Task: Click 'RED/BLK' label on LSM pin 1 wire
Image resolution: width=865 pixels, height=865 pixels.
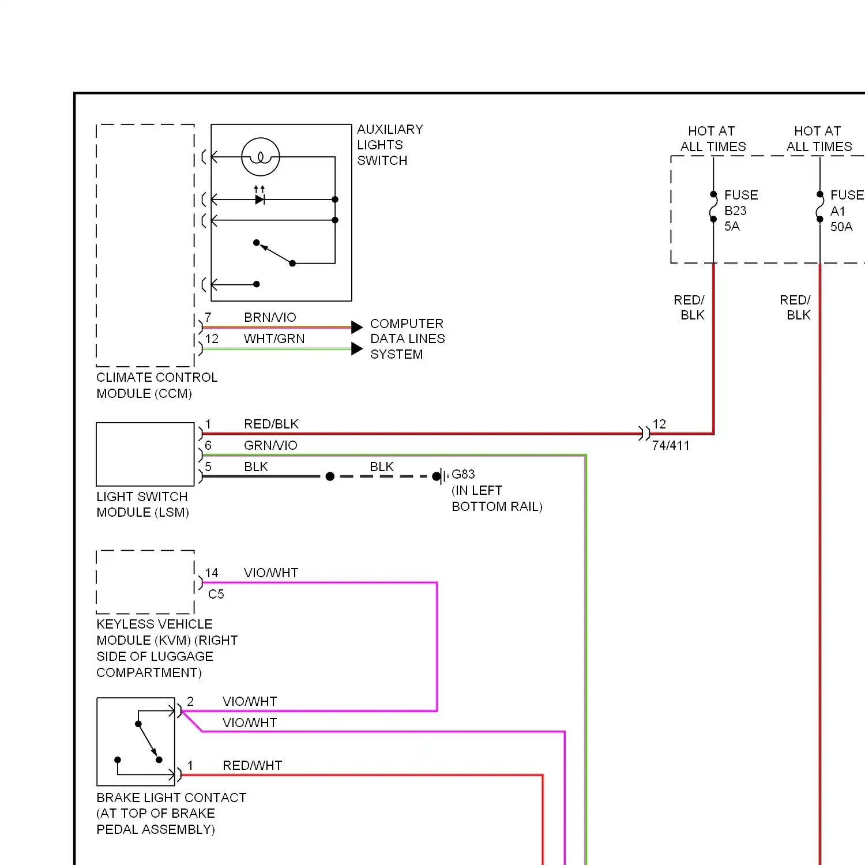Action: [271, 424]
